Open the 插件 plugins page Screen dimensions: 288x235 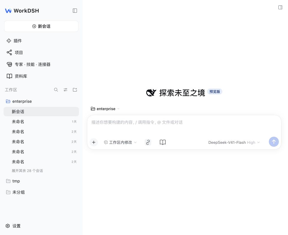tap(14, 41)
